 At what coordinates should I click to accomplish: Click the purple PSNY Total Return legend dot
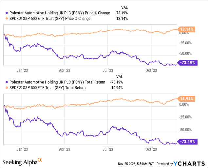(x=4, y=82)
